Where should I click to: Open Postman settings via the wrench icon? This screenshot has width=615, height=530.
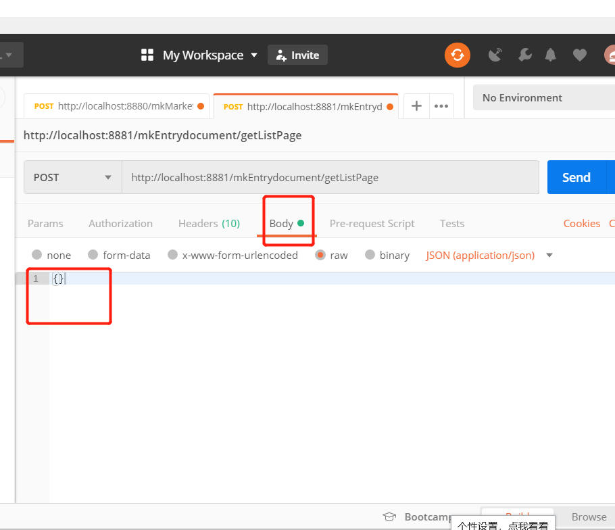(525, 55)
